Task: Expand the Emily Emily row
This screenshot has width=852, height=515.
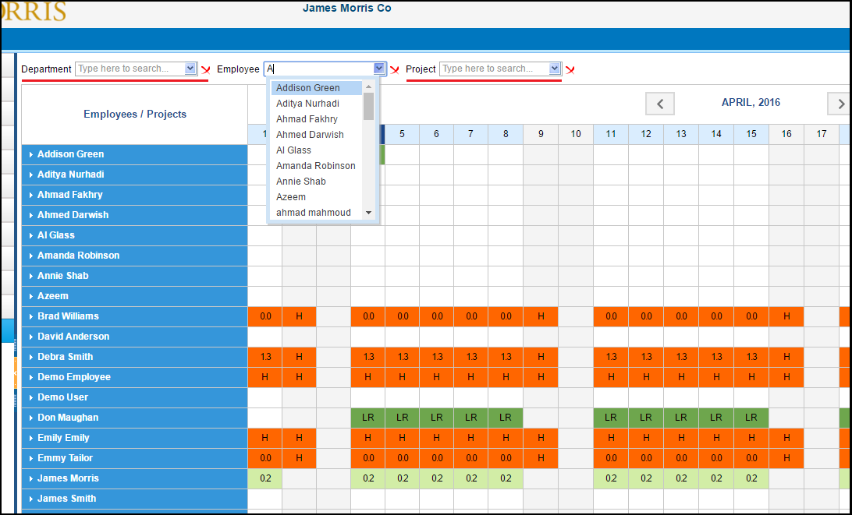Action: 31,438
